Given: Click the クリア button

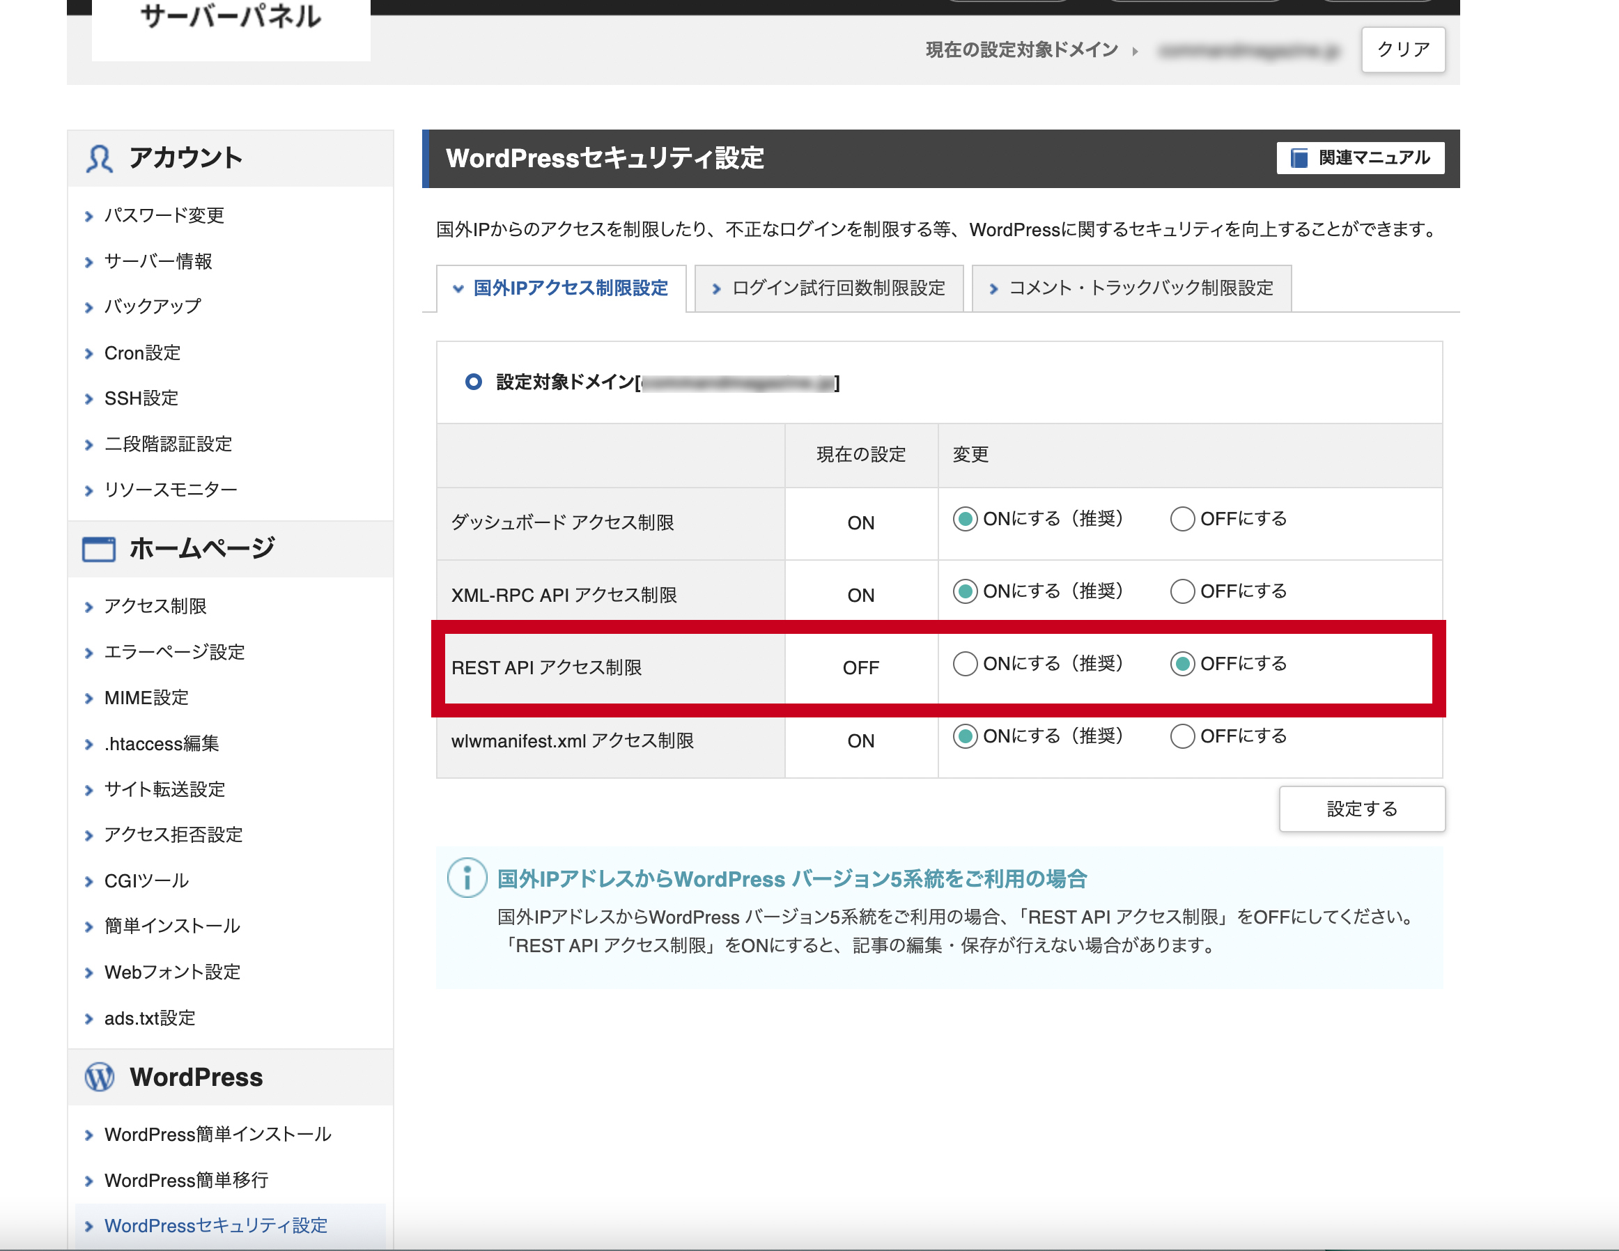Looking at the screenshot, I should (x=1402, y=49).
